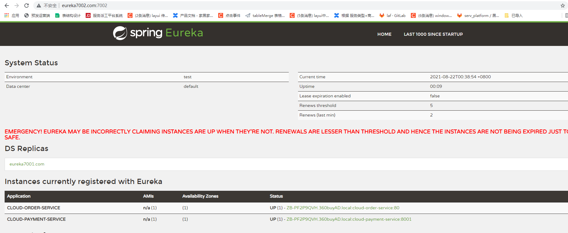The image size is (568, 233).
Task: Open the cloud-payment-service:8001 instance link
Action: [x=349, y=219]
